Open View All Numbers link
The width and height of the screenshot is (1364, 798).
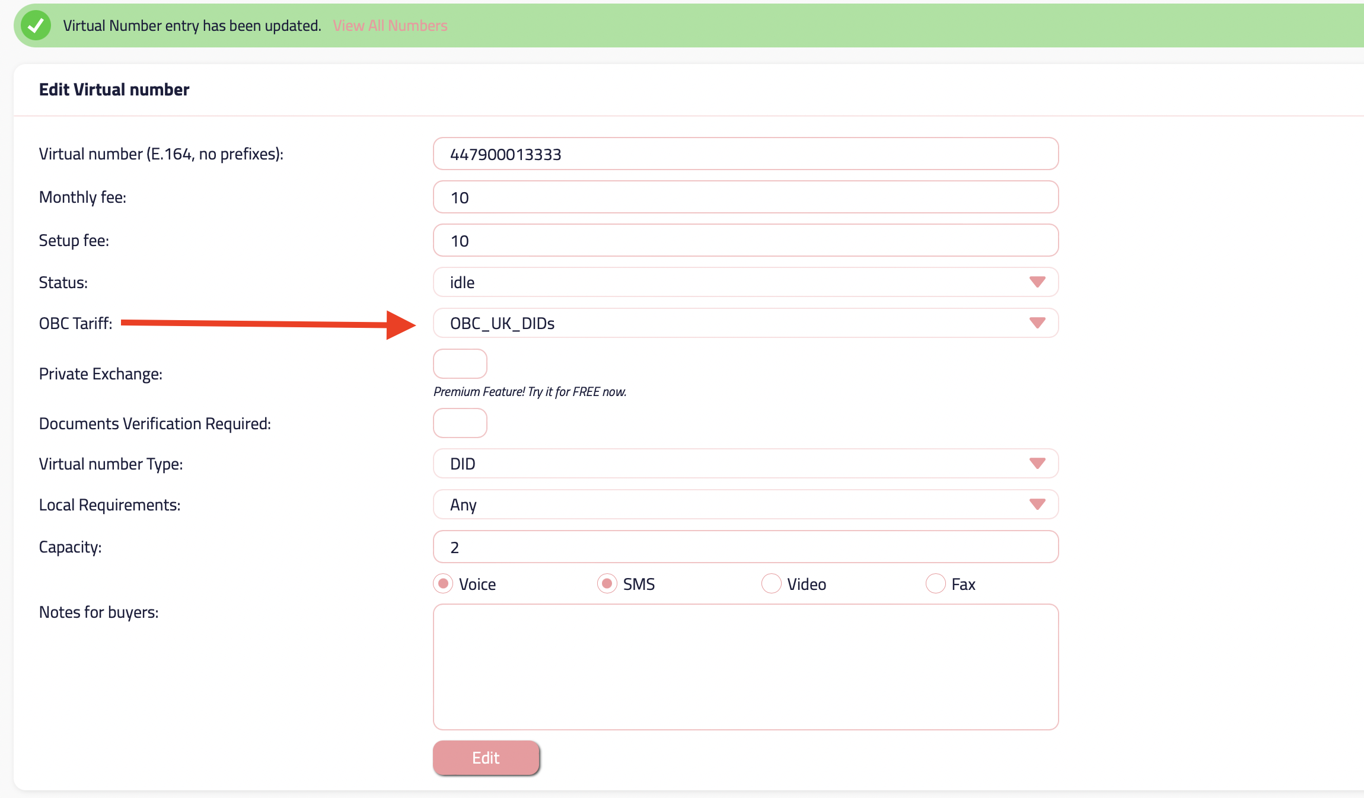(x=390, y=25)
